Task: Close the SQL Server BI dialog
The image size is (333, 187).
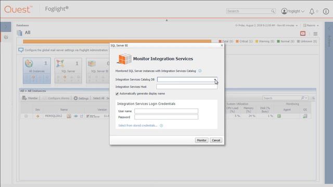Action: click(222, 45)
